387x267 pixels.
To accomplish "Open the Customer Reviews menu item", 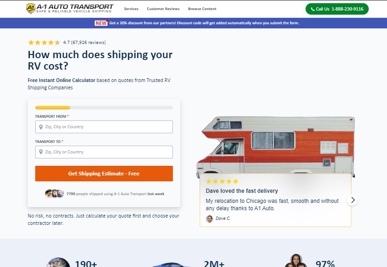I will pos(163,9).
